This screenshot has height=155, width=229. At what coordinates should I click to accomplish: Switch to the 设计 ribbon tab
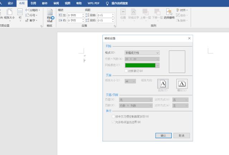click(10, 3)
